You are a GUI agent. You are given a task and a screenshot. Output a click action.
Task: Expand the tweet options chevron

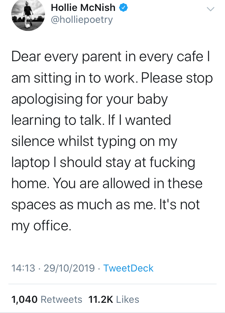click(x=210, y=10)
